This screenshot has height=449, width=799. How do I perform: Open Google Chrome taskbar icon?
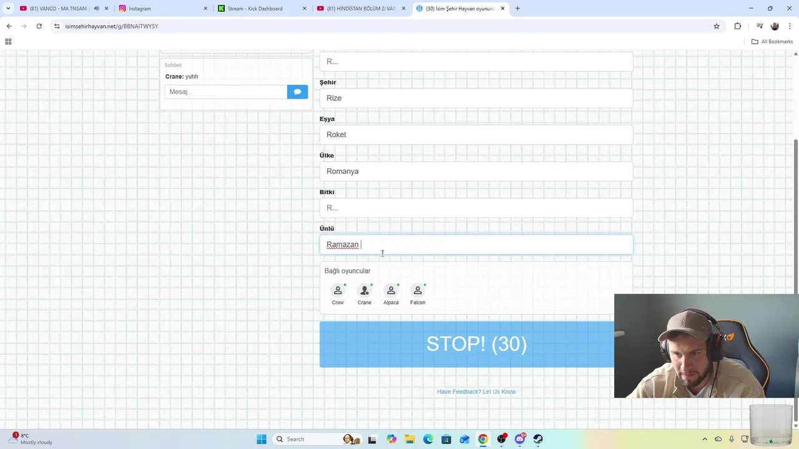(483, 439)
